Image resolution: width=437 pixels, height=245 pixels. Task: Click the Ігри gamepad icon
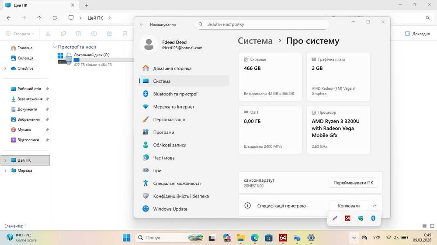(146, 170)
